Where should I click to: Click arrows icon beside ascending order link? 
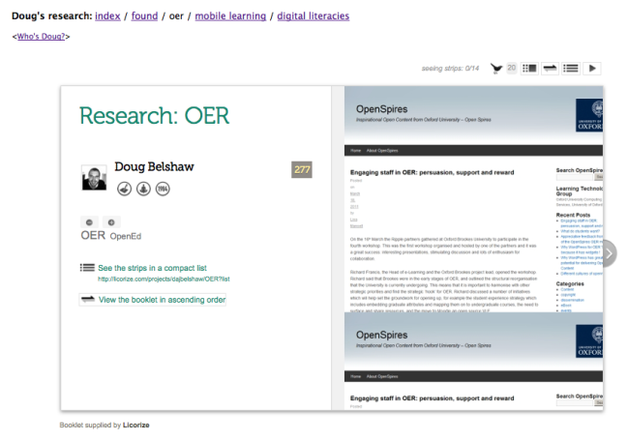pyautogui.click(x=88, y=299)
